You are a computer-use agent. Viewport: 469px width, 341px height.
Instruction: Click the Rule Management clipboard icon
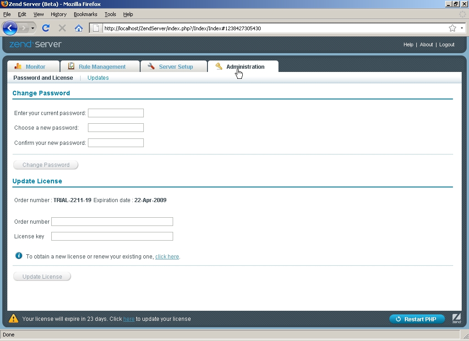(71, 66)
